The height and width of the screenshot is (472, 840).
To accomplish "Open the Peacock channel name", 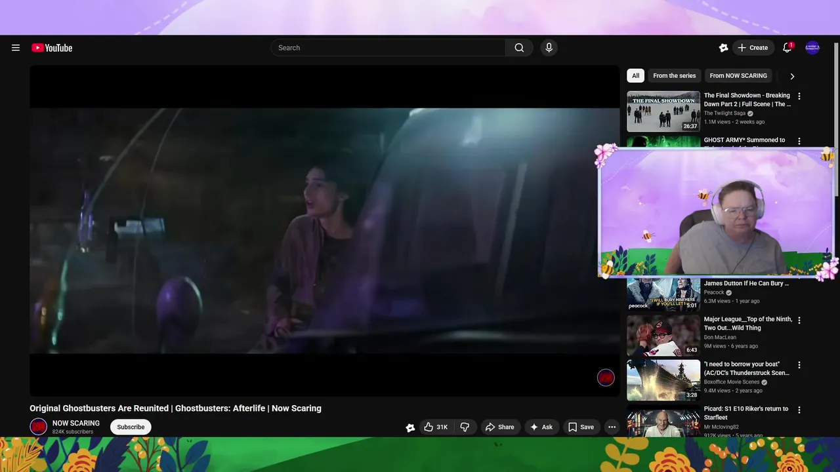I will click(714, 292).
